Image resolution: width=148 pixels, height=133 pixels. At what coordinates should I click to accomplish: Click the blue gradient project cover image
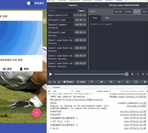point(21,38)
